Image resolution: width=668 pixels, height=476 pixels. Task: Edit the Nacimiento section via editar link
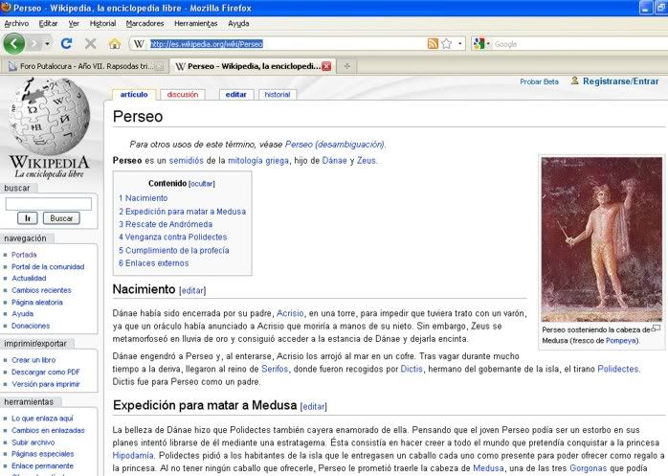(x=192, y=290)
